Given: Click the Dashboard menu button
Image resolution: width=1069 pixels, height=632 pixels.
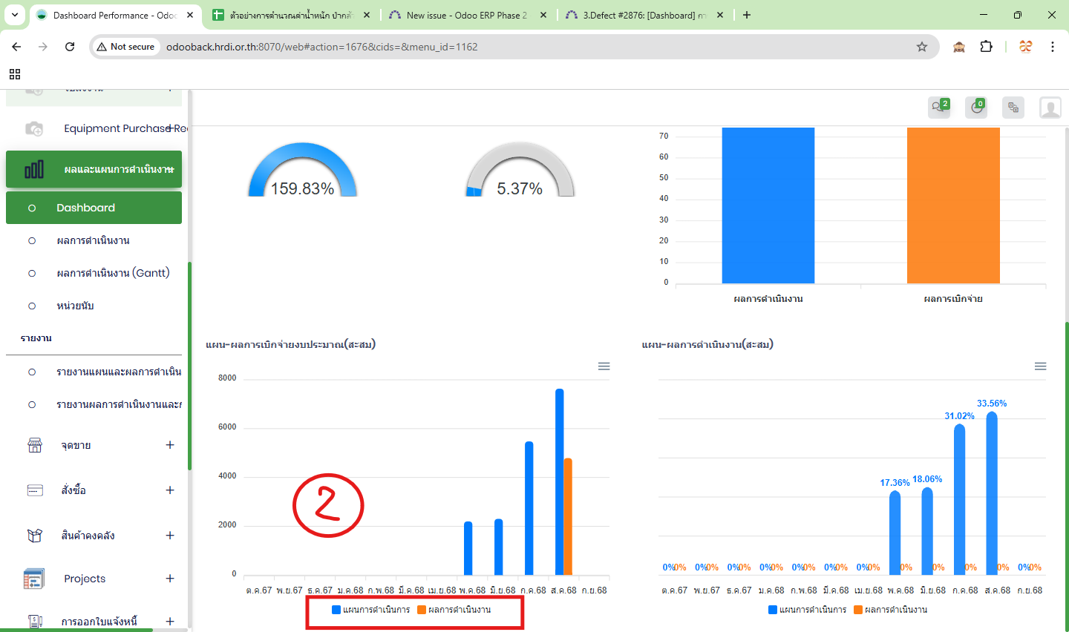Looking at the screenshot, I should (x=94, y=208).
